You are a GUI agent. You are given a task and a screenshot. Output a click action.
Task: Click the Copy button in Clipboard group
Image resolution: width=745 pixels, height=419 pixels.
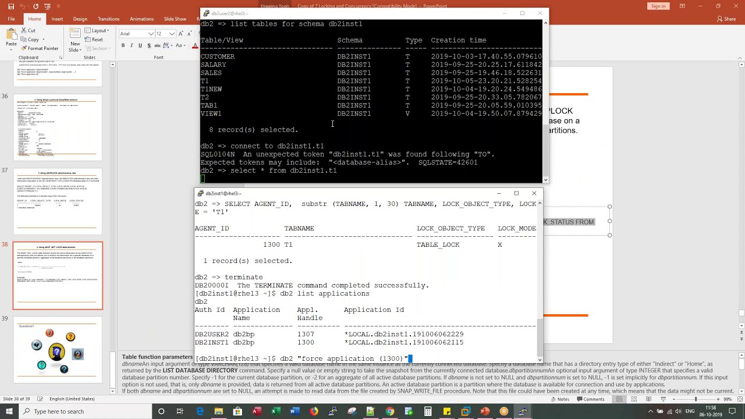pos(30,39)
